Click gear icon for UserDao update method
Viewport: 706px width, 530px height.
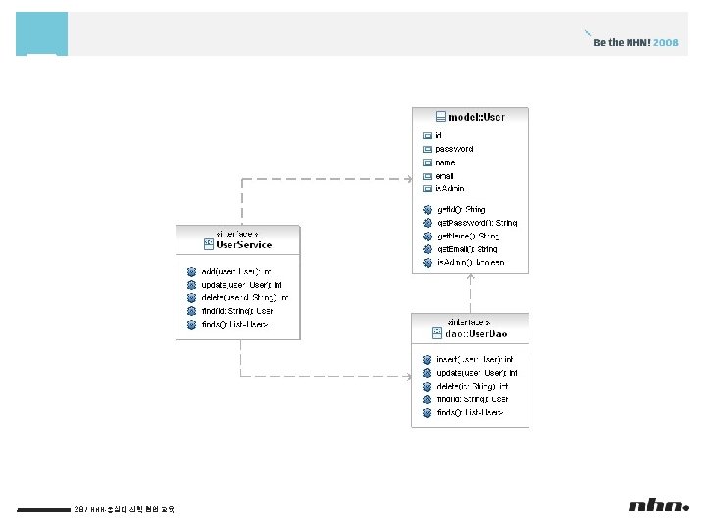[x=427, y=373]
